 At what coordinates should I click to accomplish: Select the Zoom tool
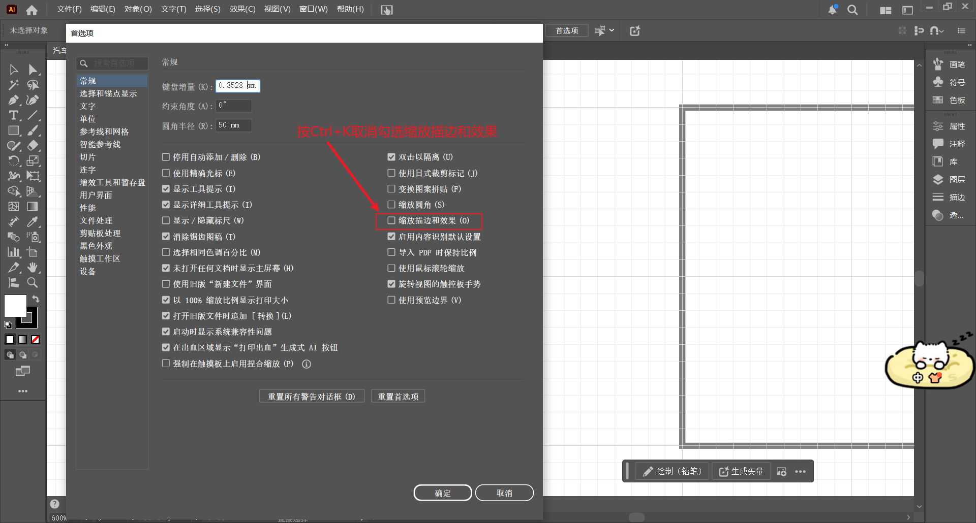33,283
